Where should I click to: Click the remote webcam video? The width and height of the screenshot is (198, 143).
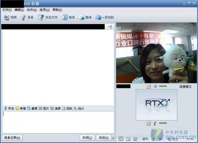click(x=156, y=53)
